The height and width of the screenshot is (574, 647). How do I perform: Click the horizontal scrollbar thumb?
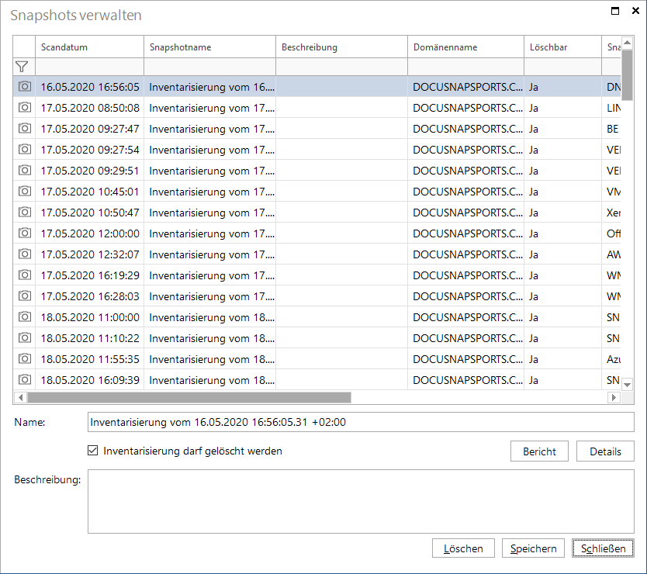tap(189, 397)
